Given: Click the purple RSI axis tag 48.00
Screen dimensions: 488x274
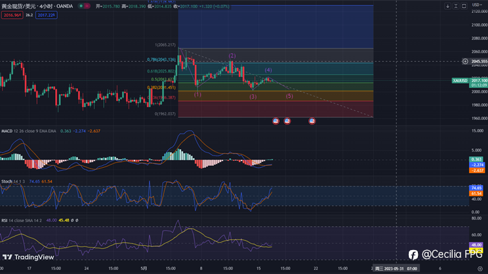Looking at the screenshot, I should click(x=476, y=245).
